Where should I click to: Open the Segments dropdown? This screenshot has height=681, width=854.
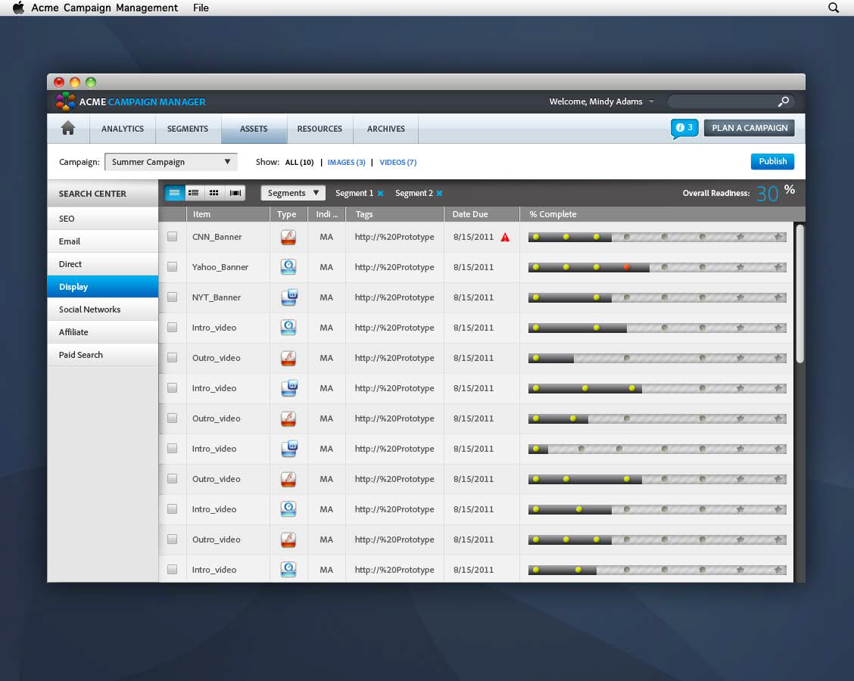click(293, 193)
